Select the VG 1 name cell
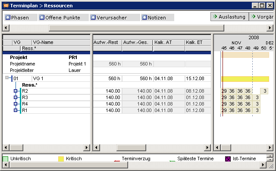276x171 pixels. [61, 78]
